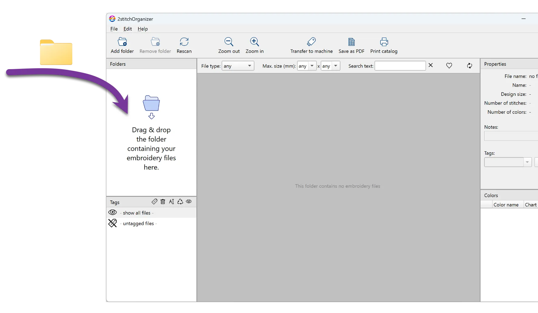
Task: Open the second Max. size dropdown after the x
Action: pyautogui.click(x=330, y=66)
